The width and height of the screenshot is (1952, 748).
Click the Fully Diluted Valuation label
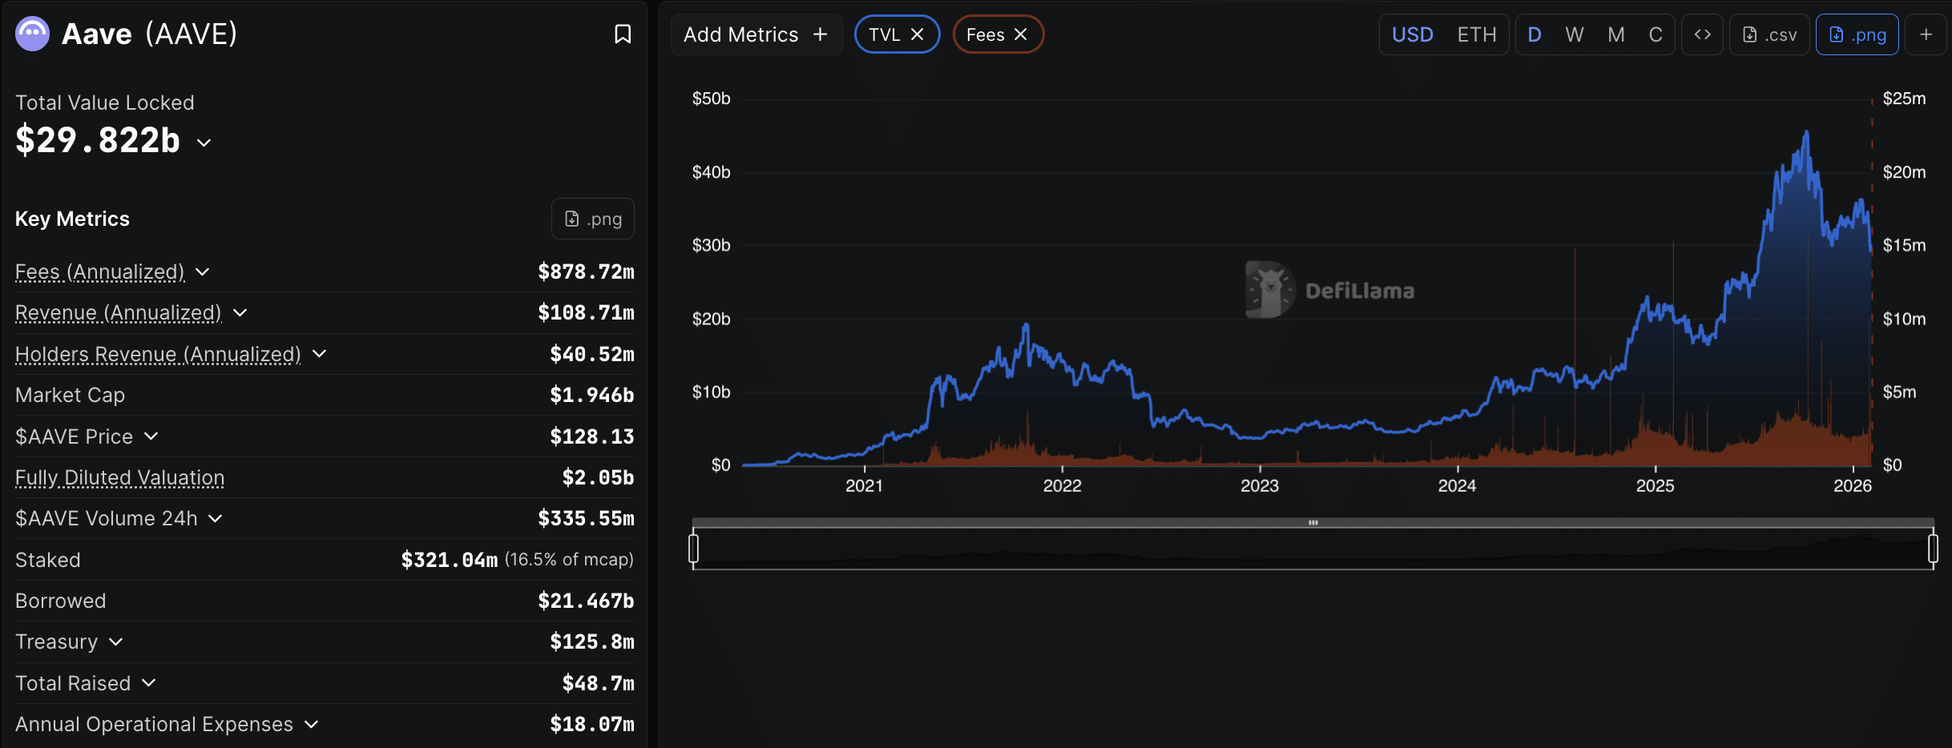point(119,478)
